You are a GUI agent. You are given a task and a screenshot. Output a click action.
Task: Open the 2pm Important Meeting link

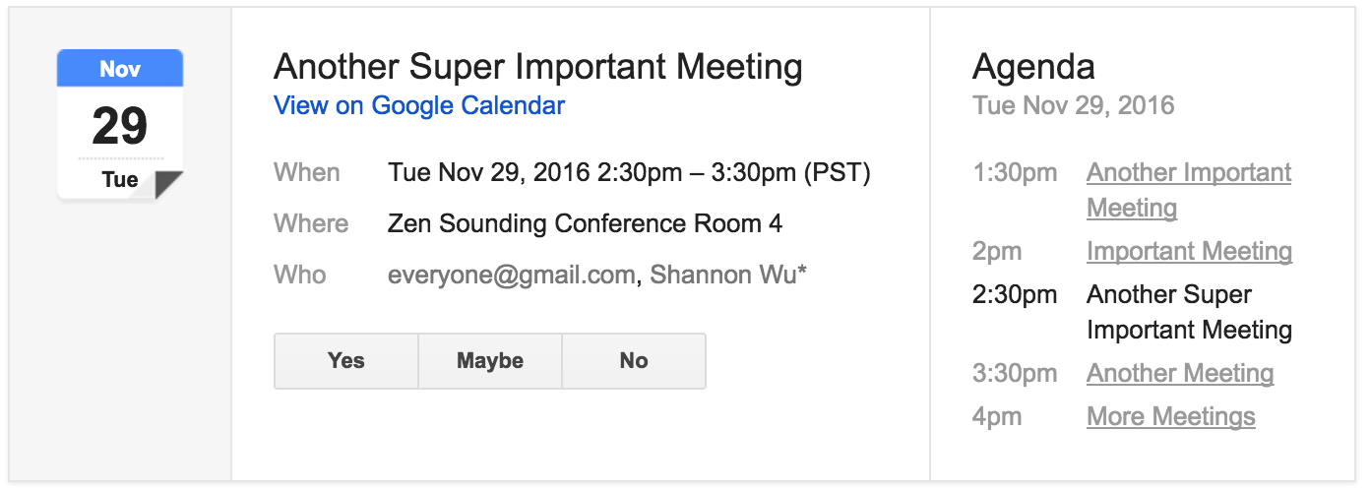tap(1189, 251)
